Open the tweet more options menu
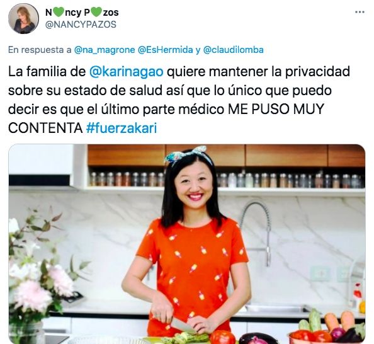This screenshot has width=374, height=344. point(360,12)
